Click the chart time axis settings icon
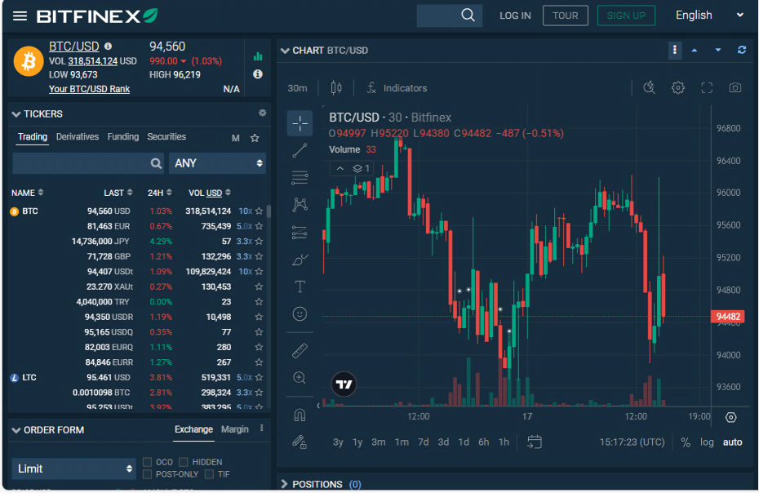Viewport: 759px width, 493px height. pos(731,417)
